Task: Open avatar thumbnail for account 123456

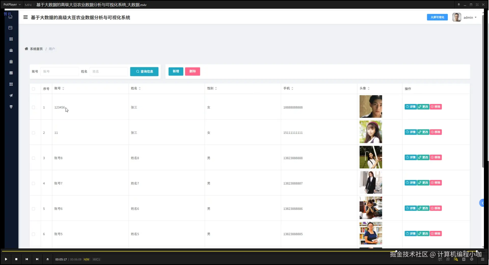Action: coord(371,107)
